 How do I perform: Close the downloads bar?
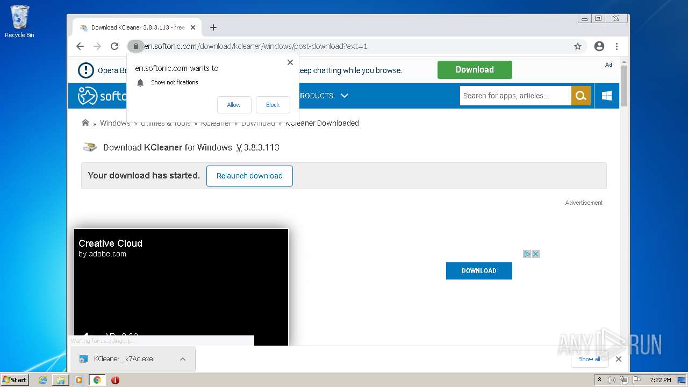pos(619,359)
